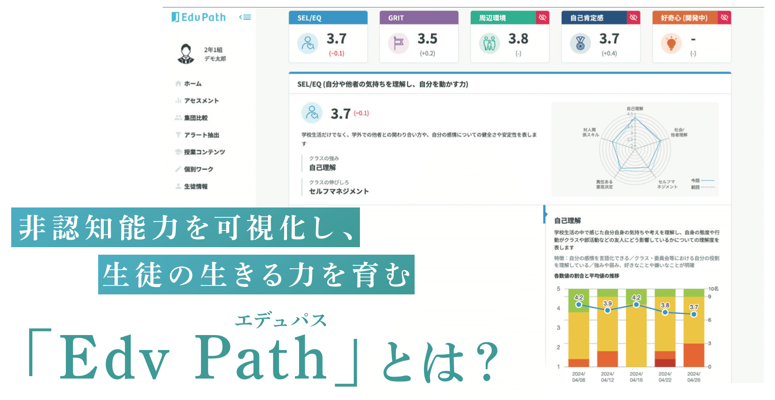Collapse the sidebar with the menu toggle icon

245,17
